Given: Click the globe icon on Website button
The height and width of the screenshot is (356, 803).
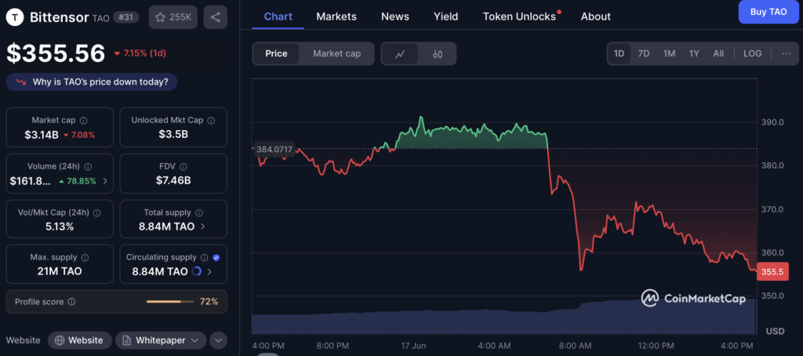Looking at the screenshot, I should (60, 340).
